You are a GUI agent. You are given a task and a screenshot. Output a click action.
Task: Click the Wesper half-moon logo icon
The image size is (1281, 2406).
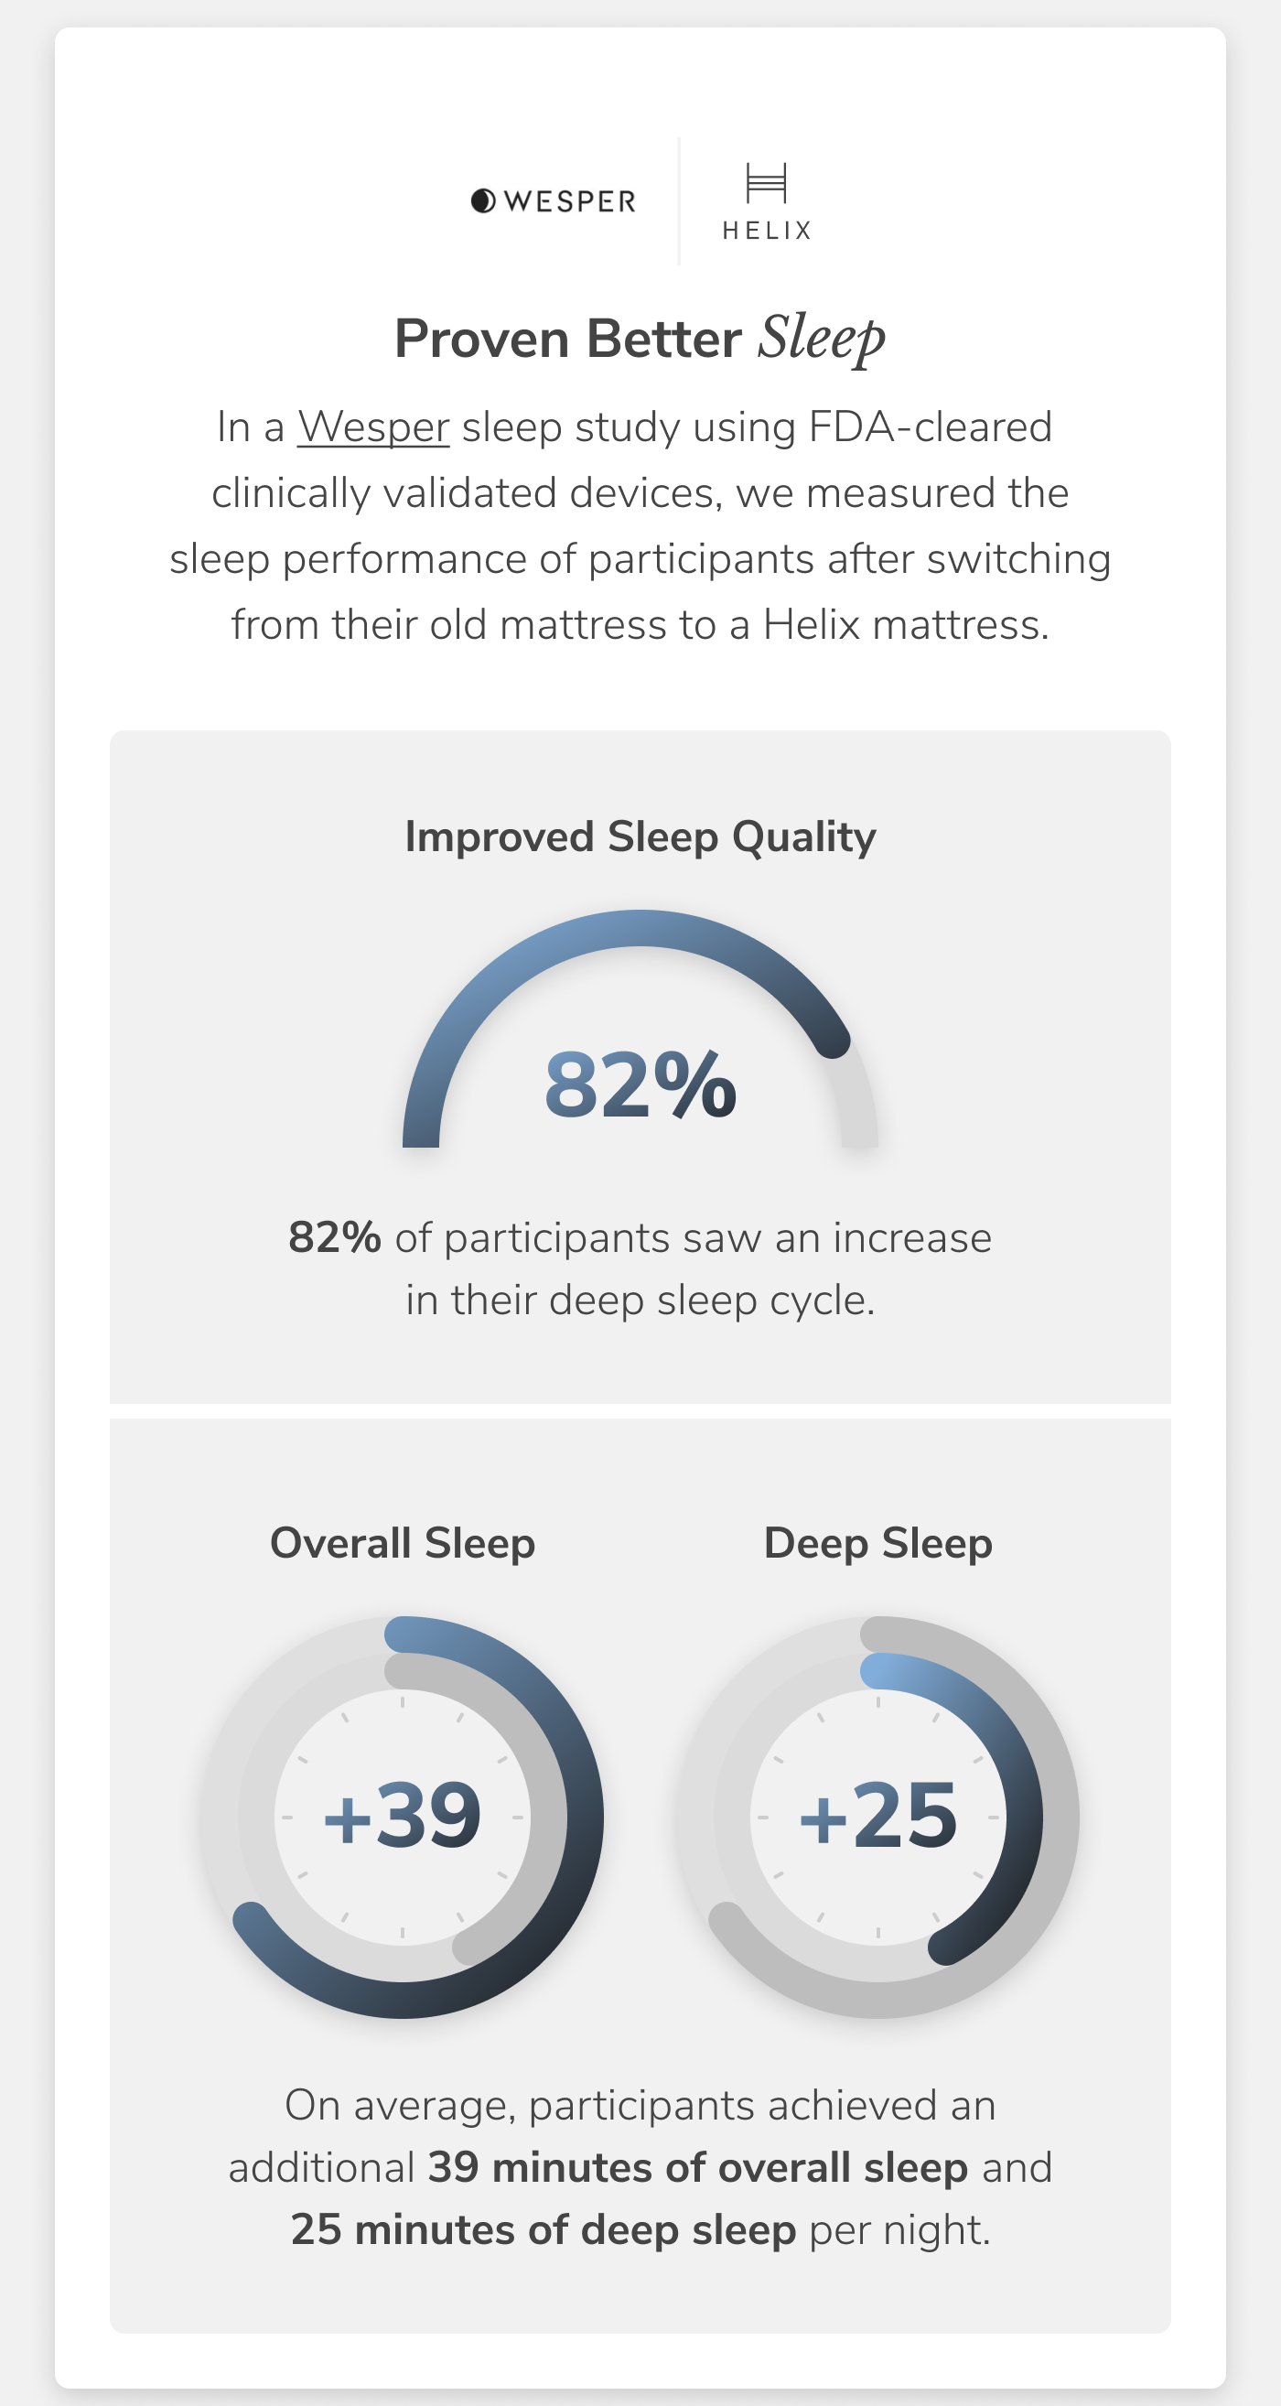coord(483,200)
